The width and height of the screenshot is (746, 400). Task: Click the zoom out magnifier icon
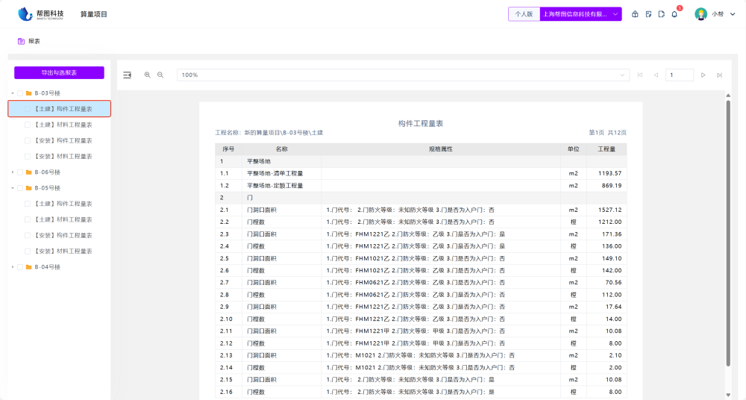[x=160, y=75]
